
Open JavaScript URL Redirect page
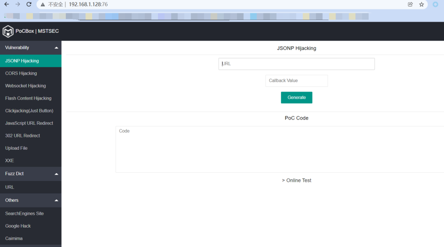(30, 123)
